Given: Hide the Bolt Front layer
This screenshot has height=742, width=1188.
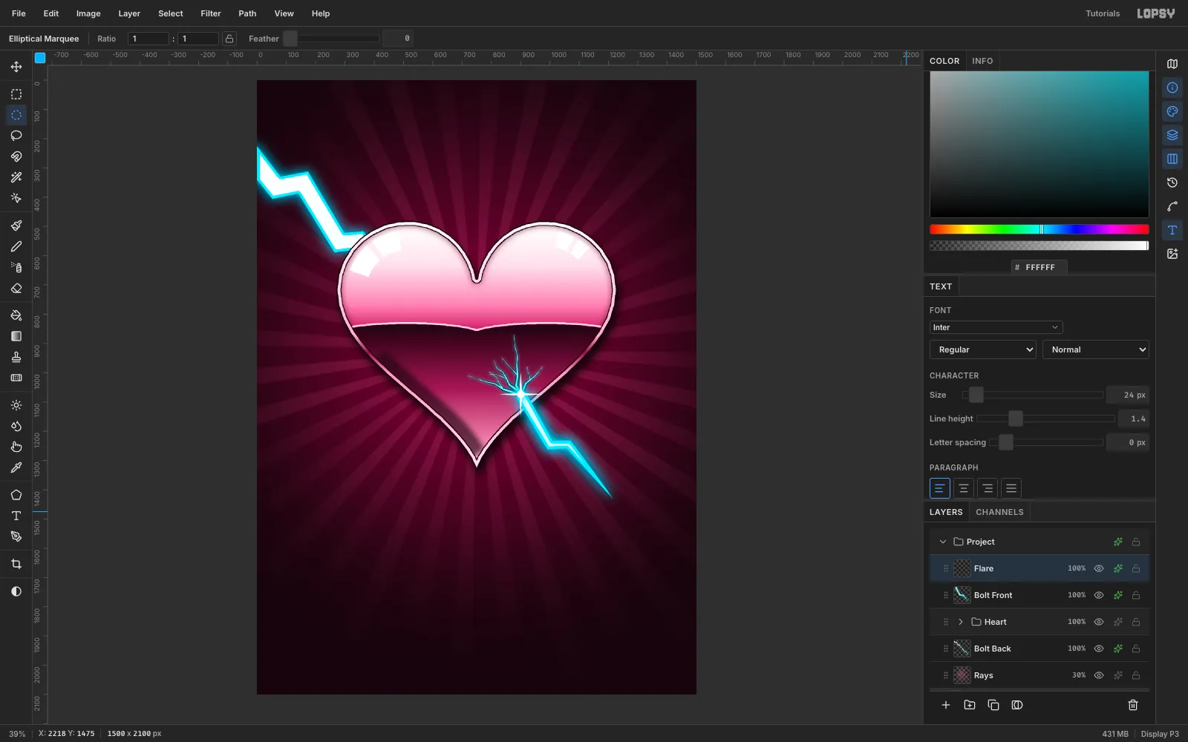Looking at the screenshot, I should pyautogui.click(x=1099, y=595).
